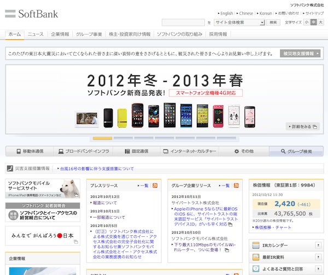The height and width of the screenshot is (275, 328).
Task: Click new-window icon beside 詳細をみる
Action: pos(315,127)
